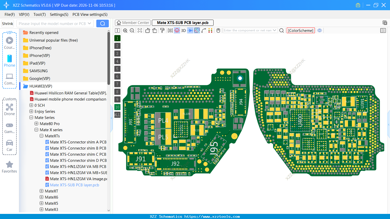Viewport: 390px width, 219px height.
Task: Switch to the Mate XTS-SUB PCB layer.pcb tab
Action: pos(182,23)
